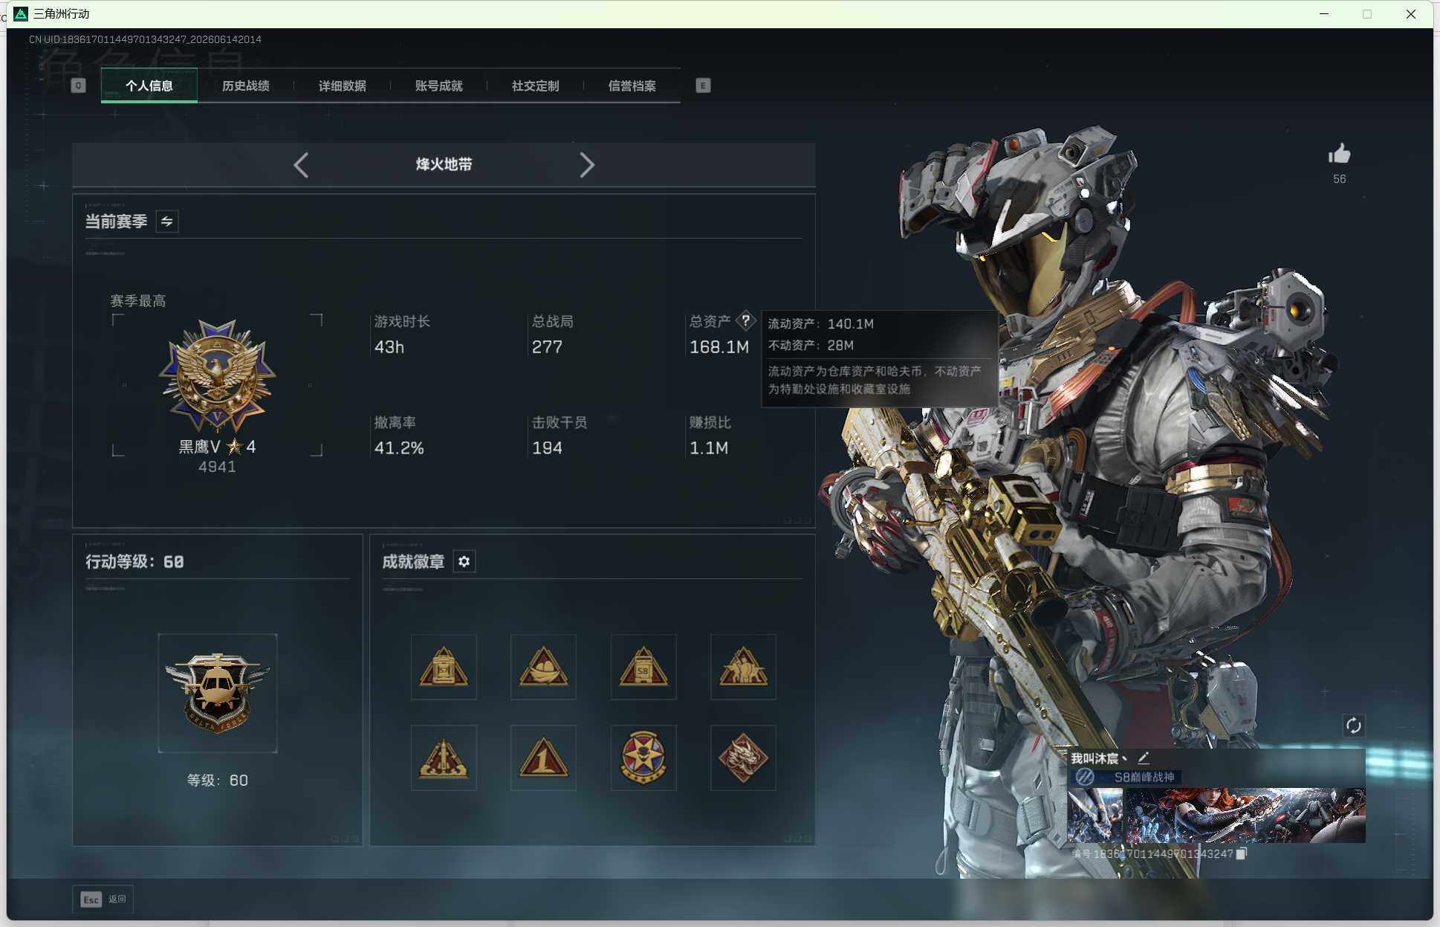The image size is (1440, 927).
Task: Click the S8巅峰战神 title badge
Action: [1126, 777]
